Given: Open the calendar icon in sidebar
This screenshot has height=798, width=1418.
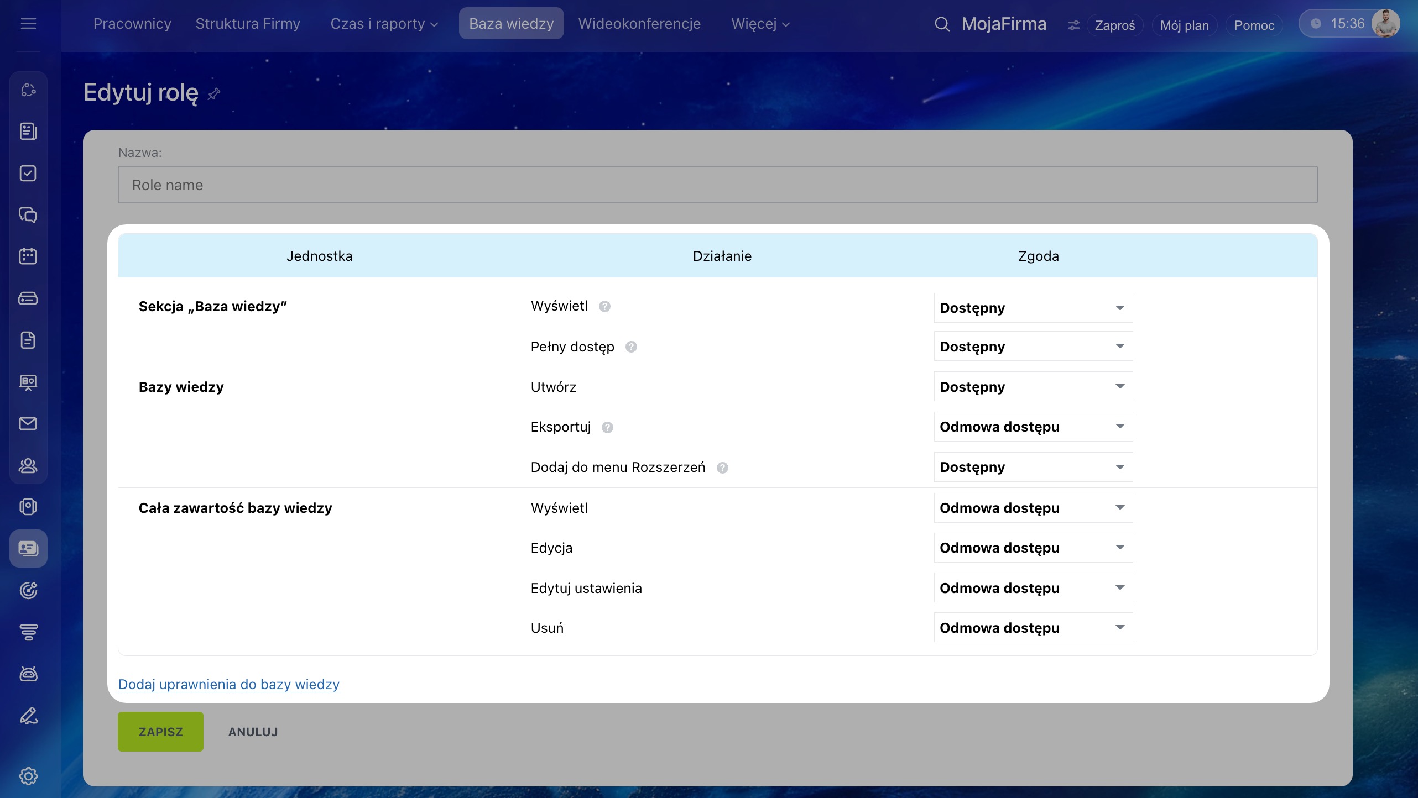Looking at the screenshot, I should [x=28, y=256].
